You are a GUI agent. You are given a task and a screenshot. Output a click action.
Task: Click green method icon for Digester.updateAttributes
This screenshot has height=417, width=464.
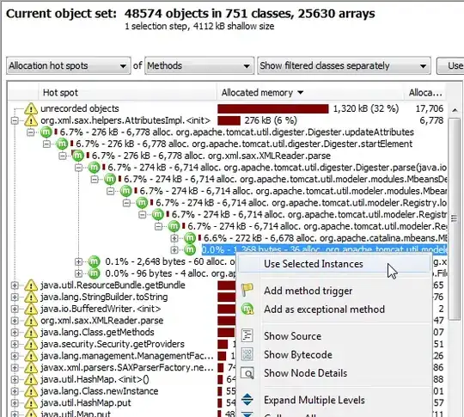coord(46,132)
